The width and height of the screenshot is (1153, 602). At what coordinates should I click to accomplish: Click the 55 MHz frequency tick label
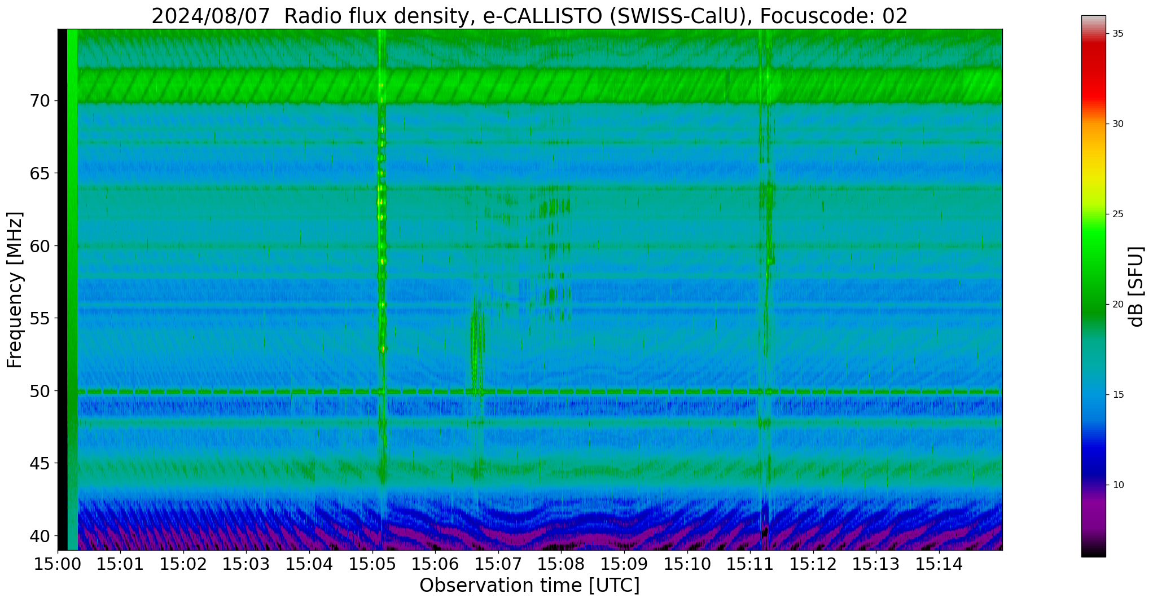[40, 319]
